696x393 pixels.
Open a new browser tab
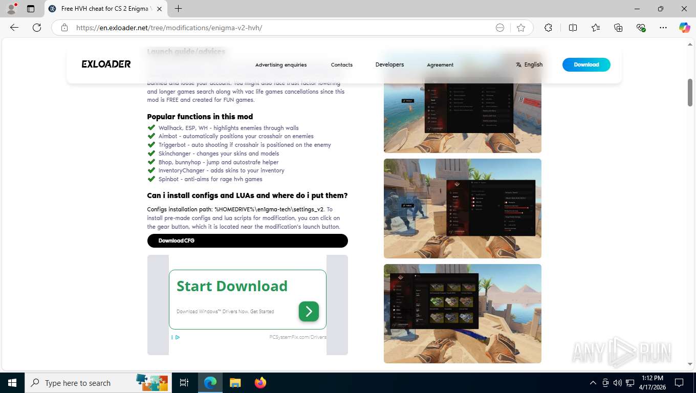tap(178, 9)
